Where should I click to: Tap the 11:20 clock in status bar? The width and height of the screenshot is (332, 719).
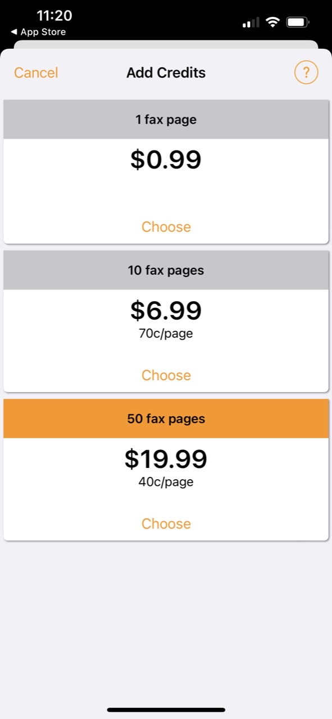pyautogui.click(x=54, y=16)
